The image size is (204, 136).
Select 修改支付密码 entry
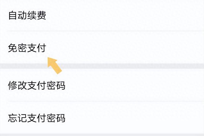pyautogui.click(x=102, y=85)
